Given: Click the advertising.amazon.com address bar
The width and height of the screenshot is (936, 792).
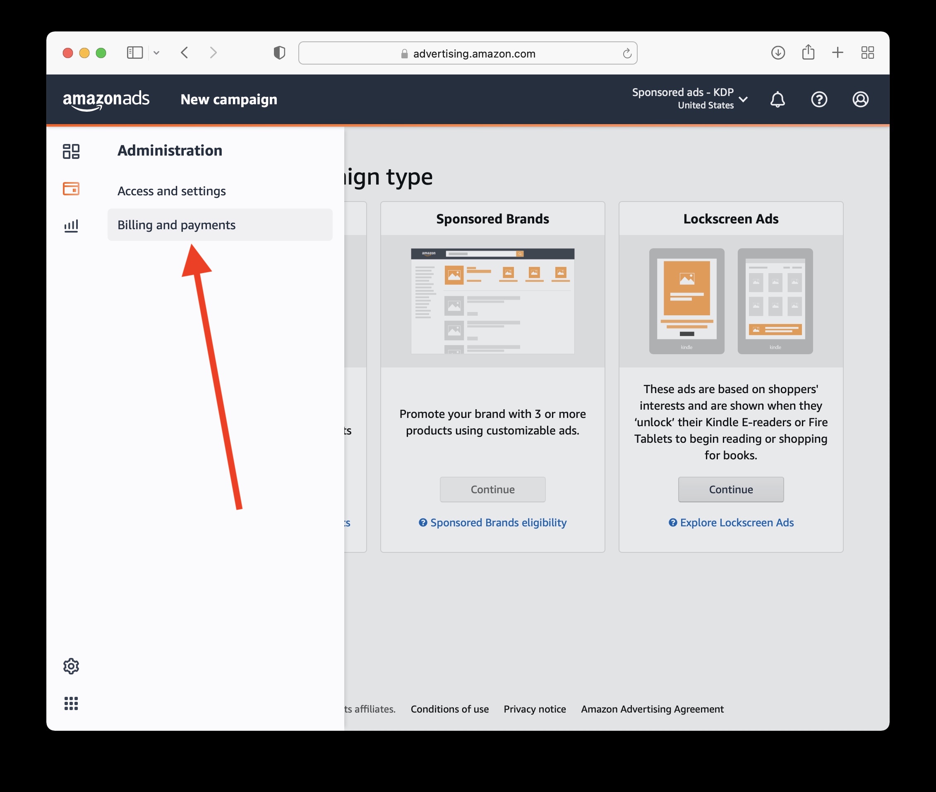Looking at the screenshot, I should (468, 53).
